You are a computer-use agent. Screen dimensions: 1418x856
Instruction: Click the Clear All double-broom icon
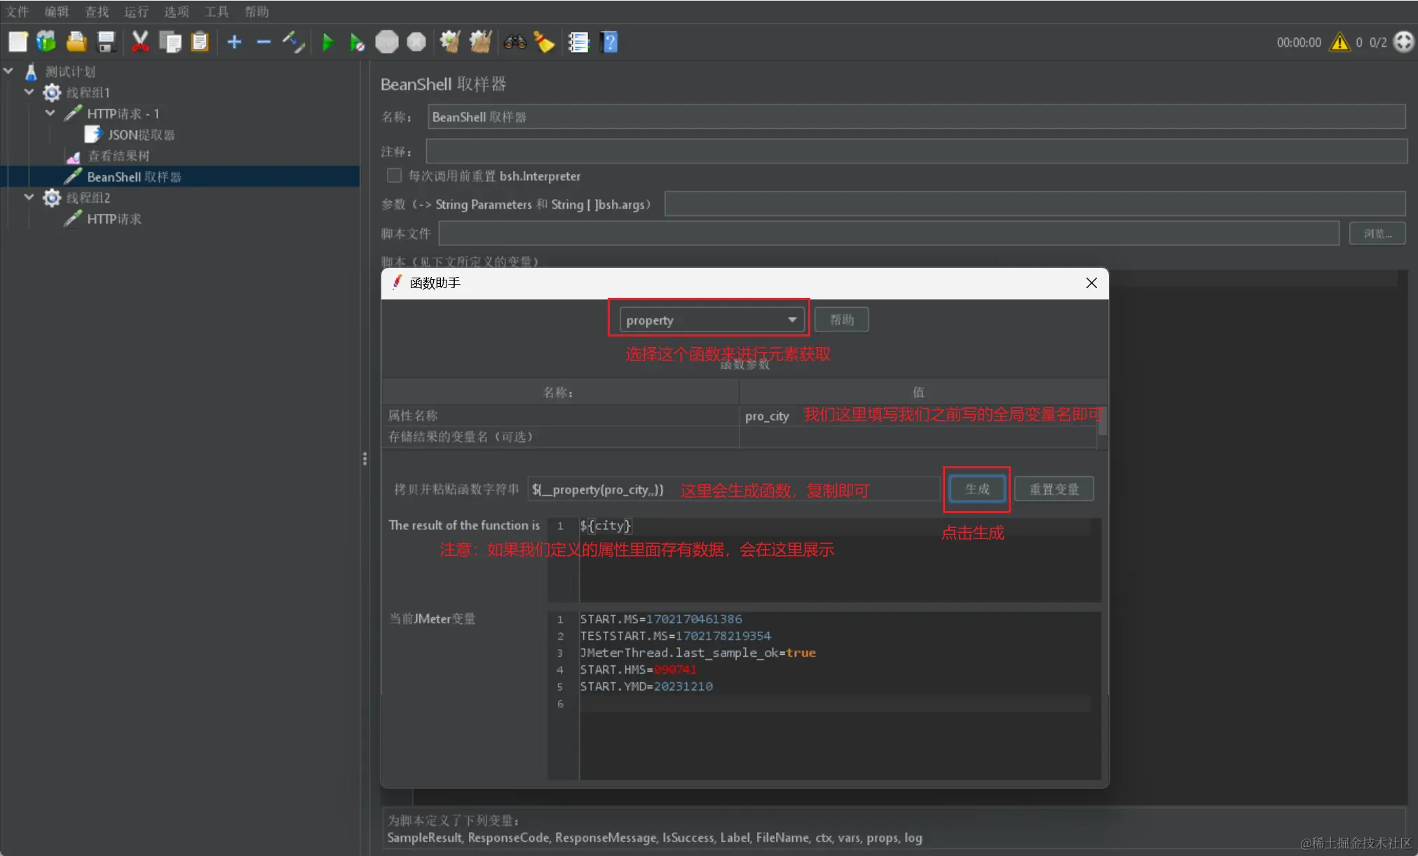(481, 43)
